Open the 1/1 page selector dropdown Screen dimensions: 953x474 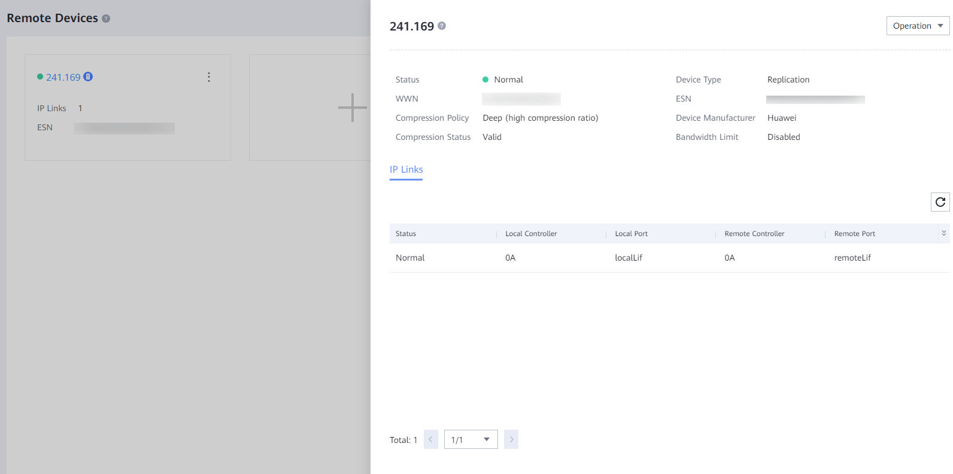point(471,439)
